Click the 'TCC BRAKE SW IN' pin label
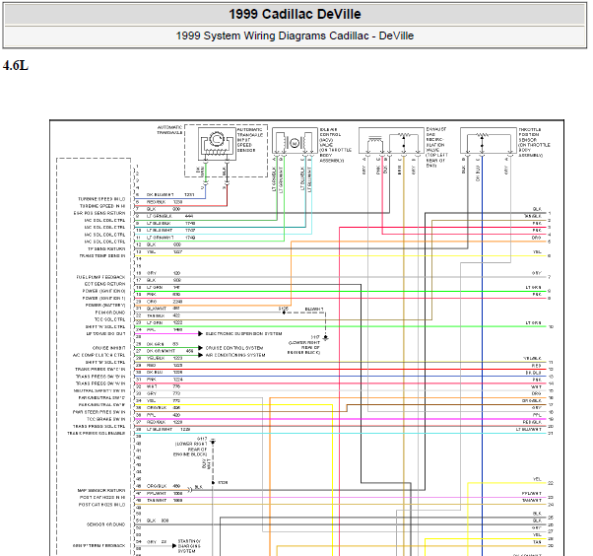The width and height of the screenshot is (593, 556). point(106,419)
